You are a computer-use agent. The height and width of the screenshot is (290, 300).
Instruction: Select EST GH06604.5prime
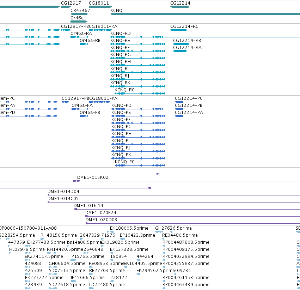[67, 264]
